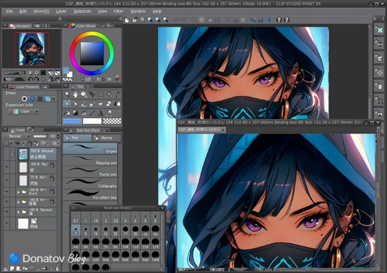This screenshot has width=387, height=273.
Task: Click the first Help question mark icon
Action: (x=279, y=20)
